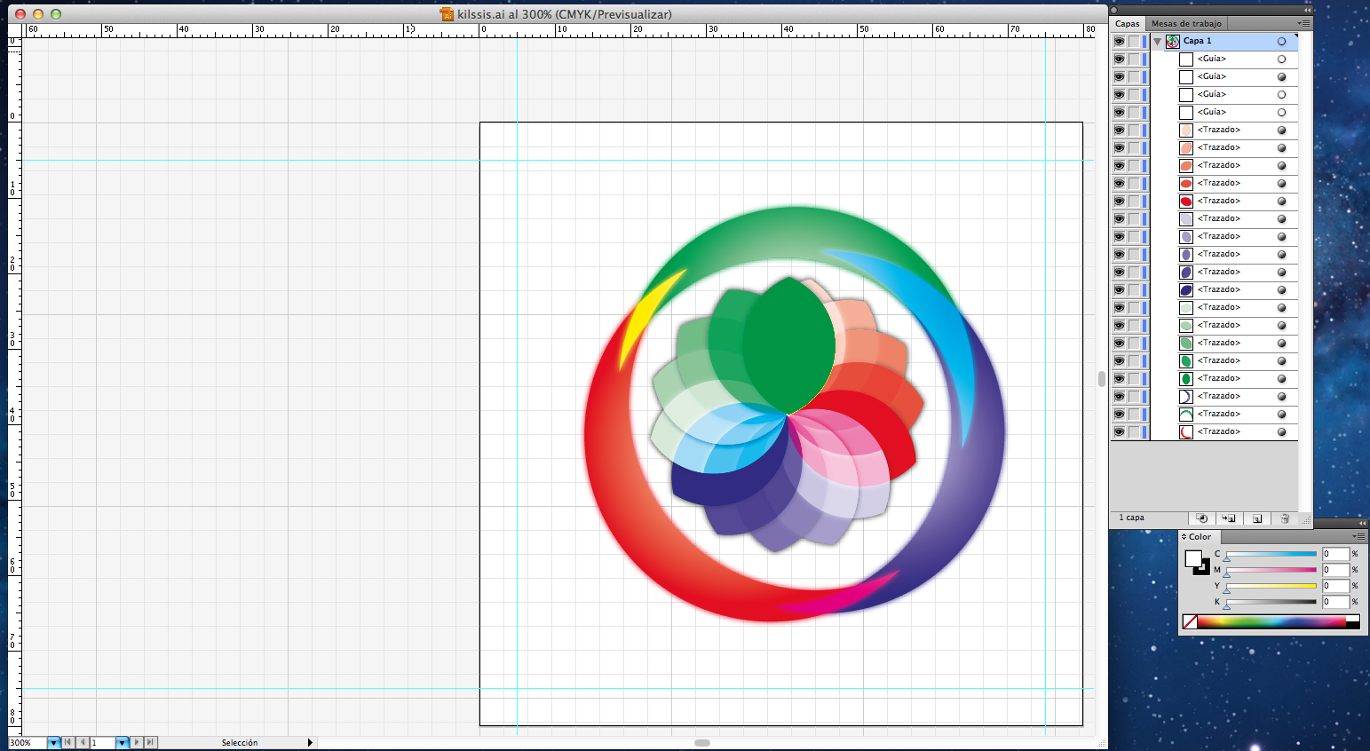Click the K percentage input field
This screenshot has height=751, width=1370.
1335,602
